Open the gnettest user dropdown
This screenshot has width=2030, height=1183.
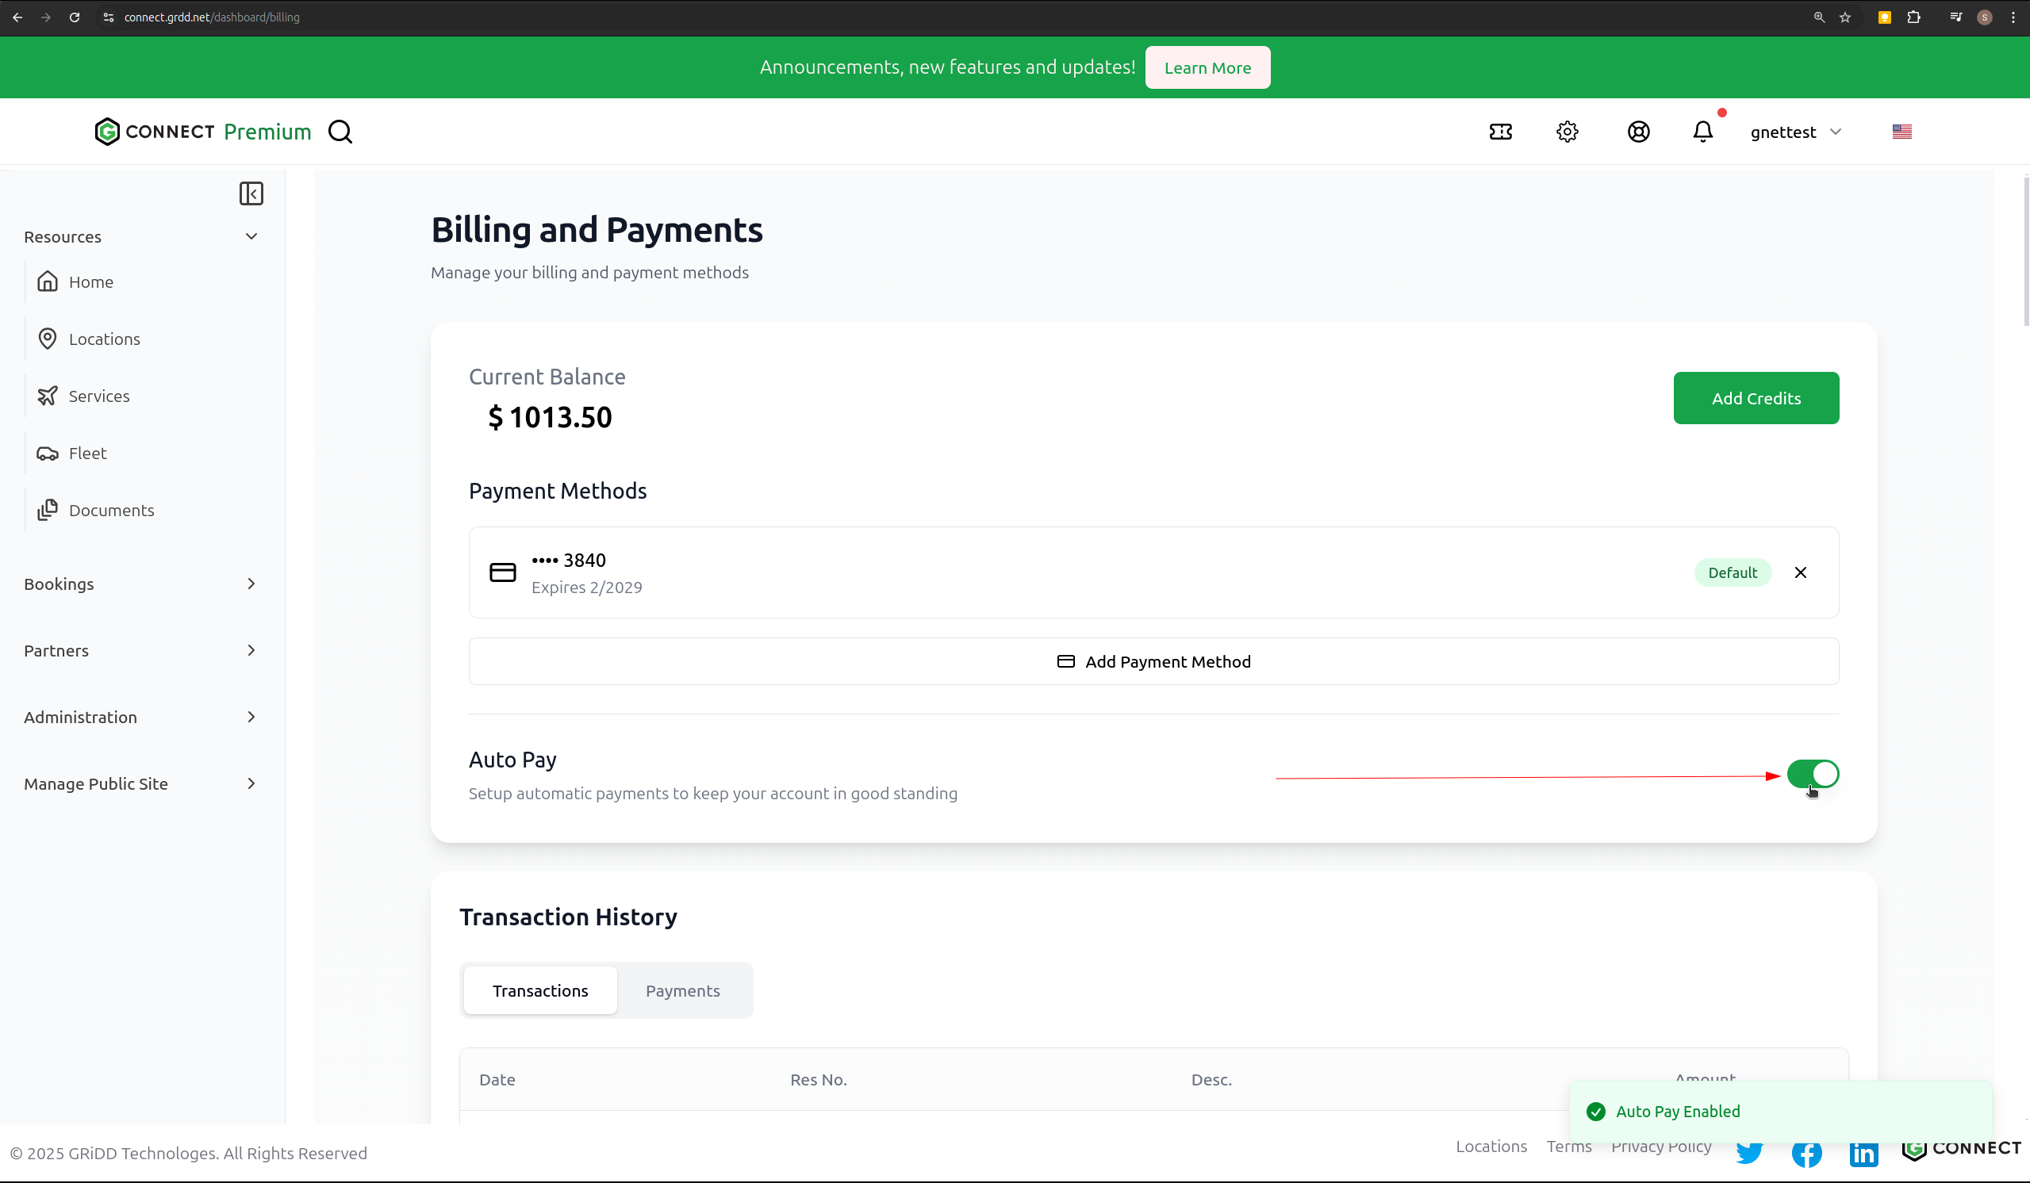(1795, 132)
